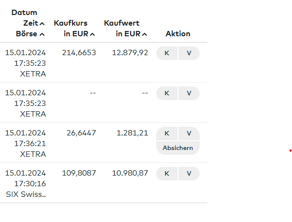The image size is (292, 222).
Task: Click V for the SIX Swiss position
Action: (189, 174)
